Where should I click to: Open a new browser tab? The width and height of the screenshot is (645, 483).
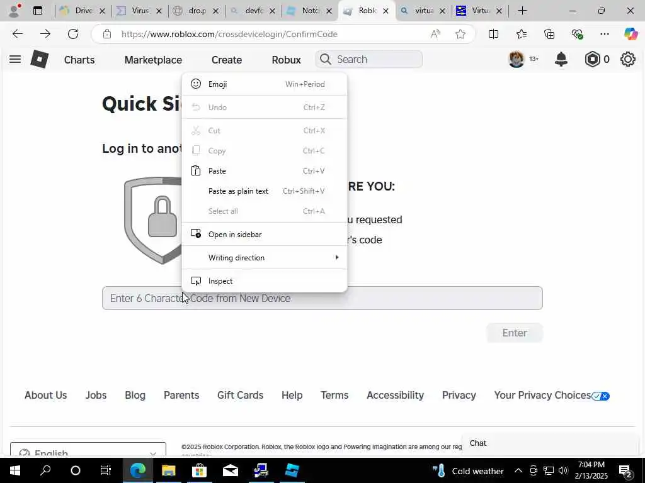click(522, 11)
